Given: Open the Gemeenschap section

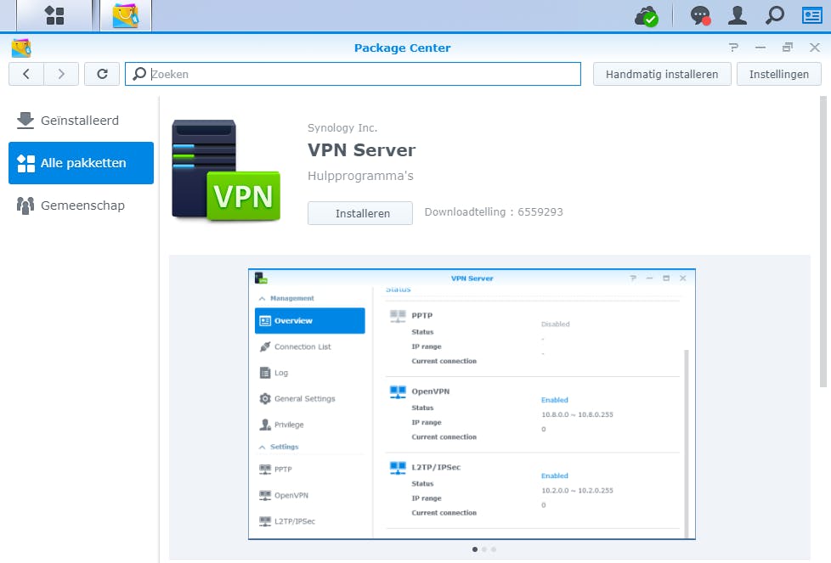Looking at the screenshot, I should pyautogui.click(x=81, y=205).
